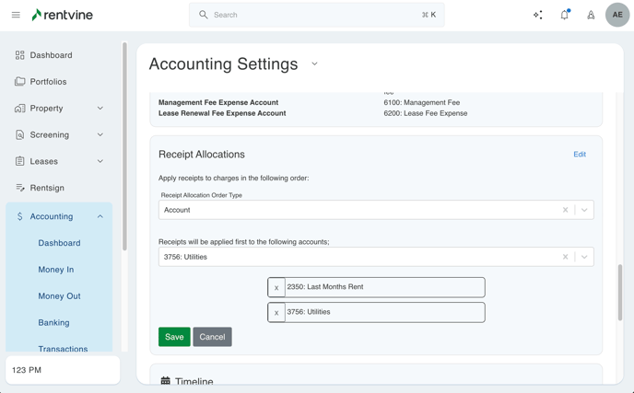Open the AI sparkle assistant icon

(538, 15)
